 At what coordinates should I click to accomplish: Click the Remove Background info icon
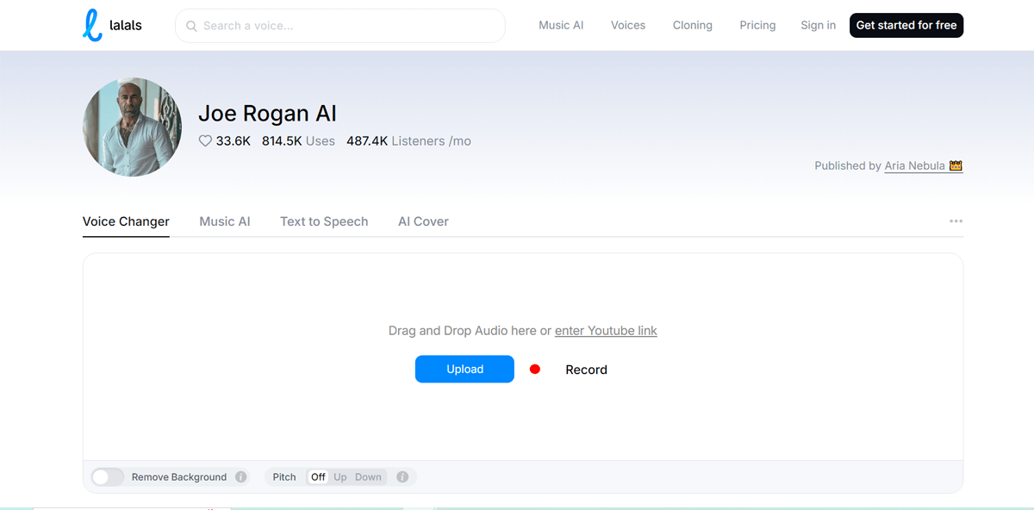click(241, 477)
